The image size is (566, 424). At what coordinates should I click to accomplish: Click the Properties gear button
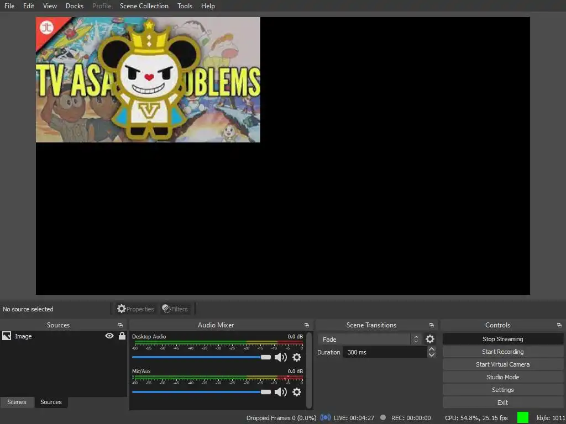[x=135, y=309]
